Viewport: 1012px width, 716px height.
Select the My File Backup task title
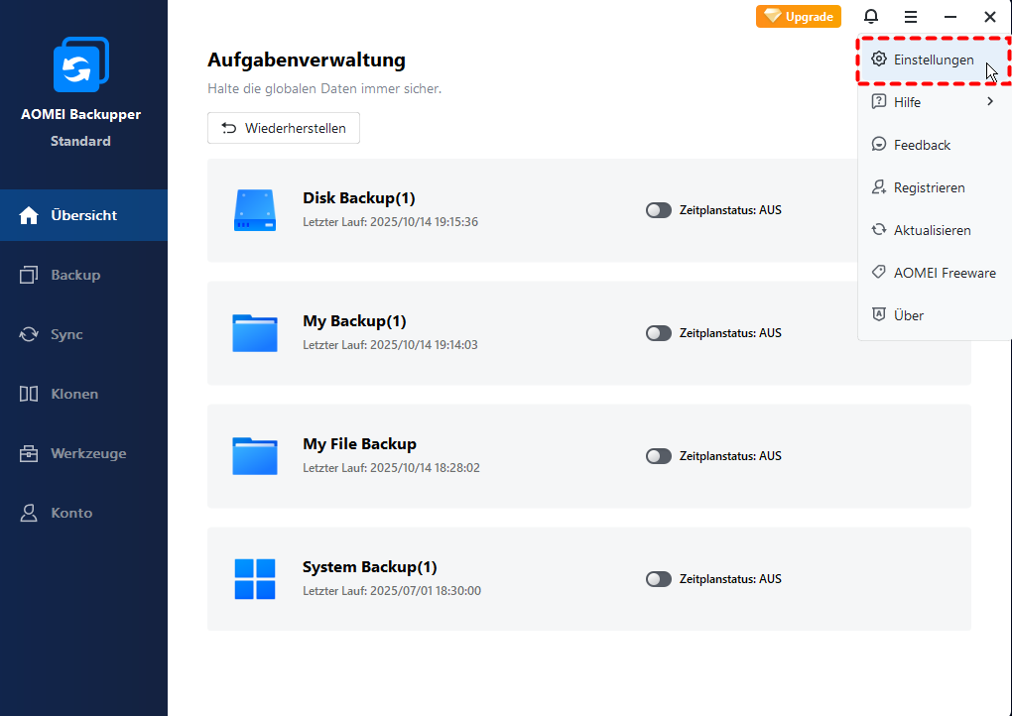[x=359, y=444]
